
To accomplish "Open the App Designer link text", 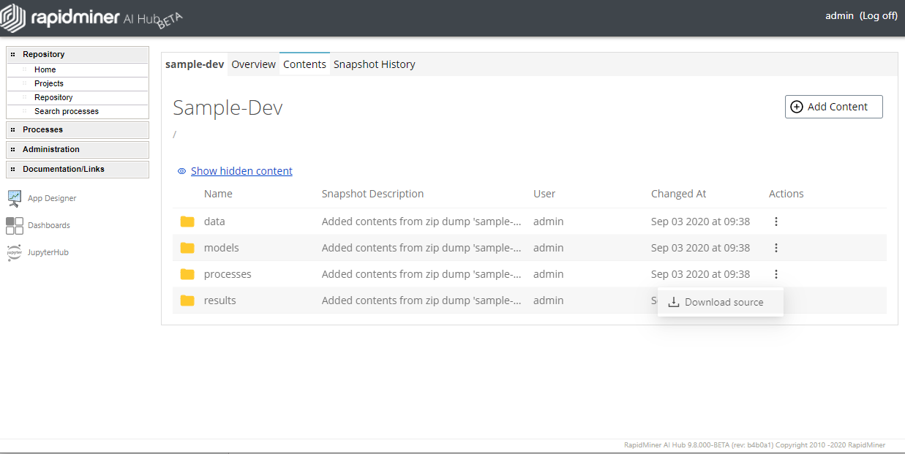I will point(52,198).
